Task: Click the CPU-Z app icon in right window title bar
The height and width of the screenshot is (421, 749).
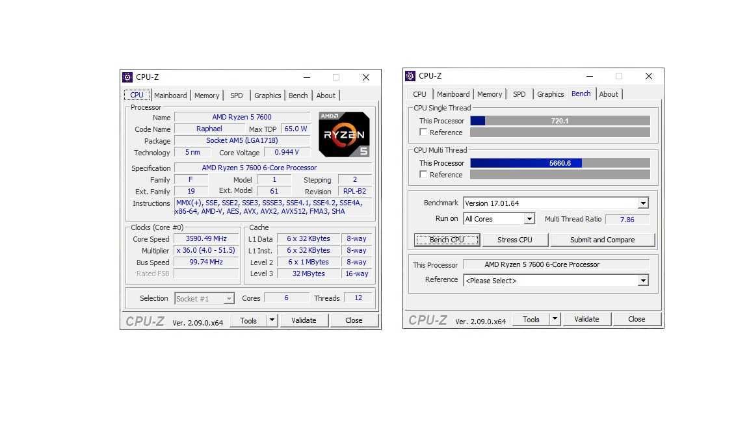Action: click(410, 76)
